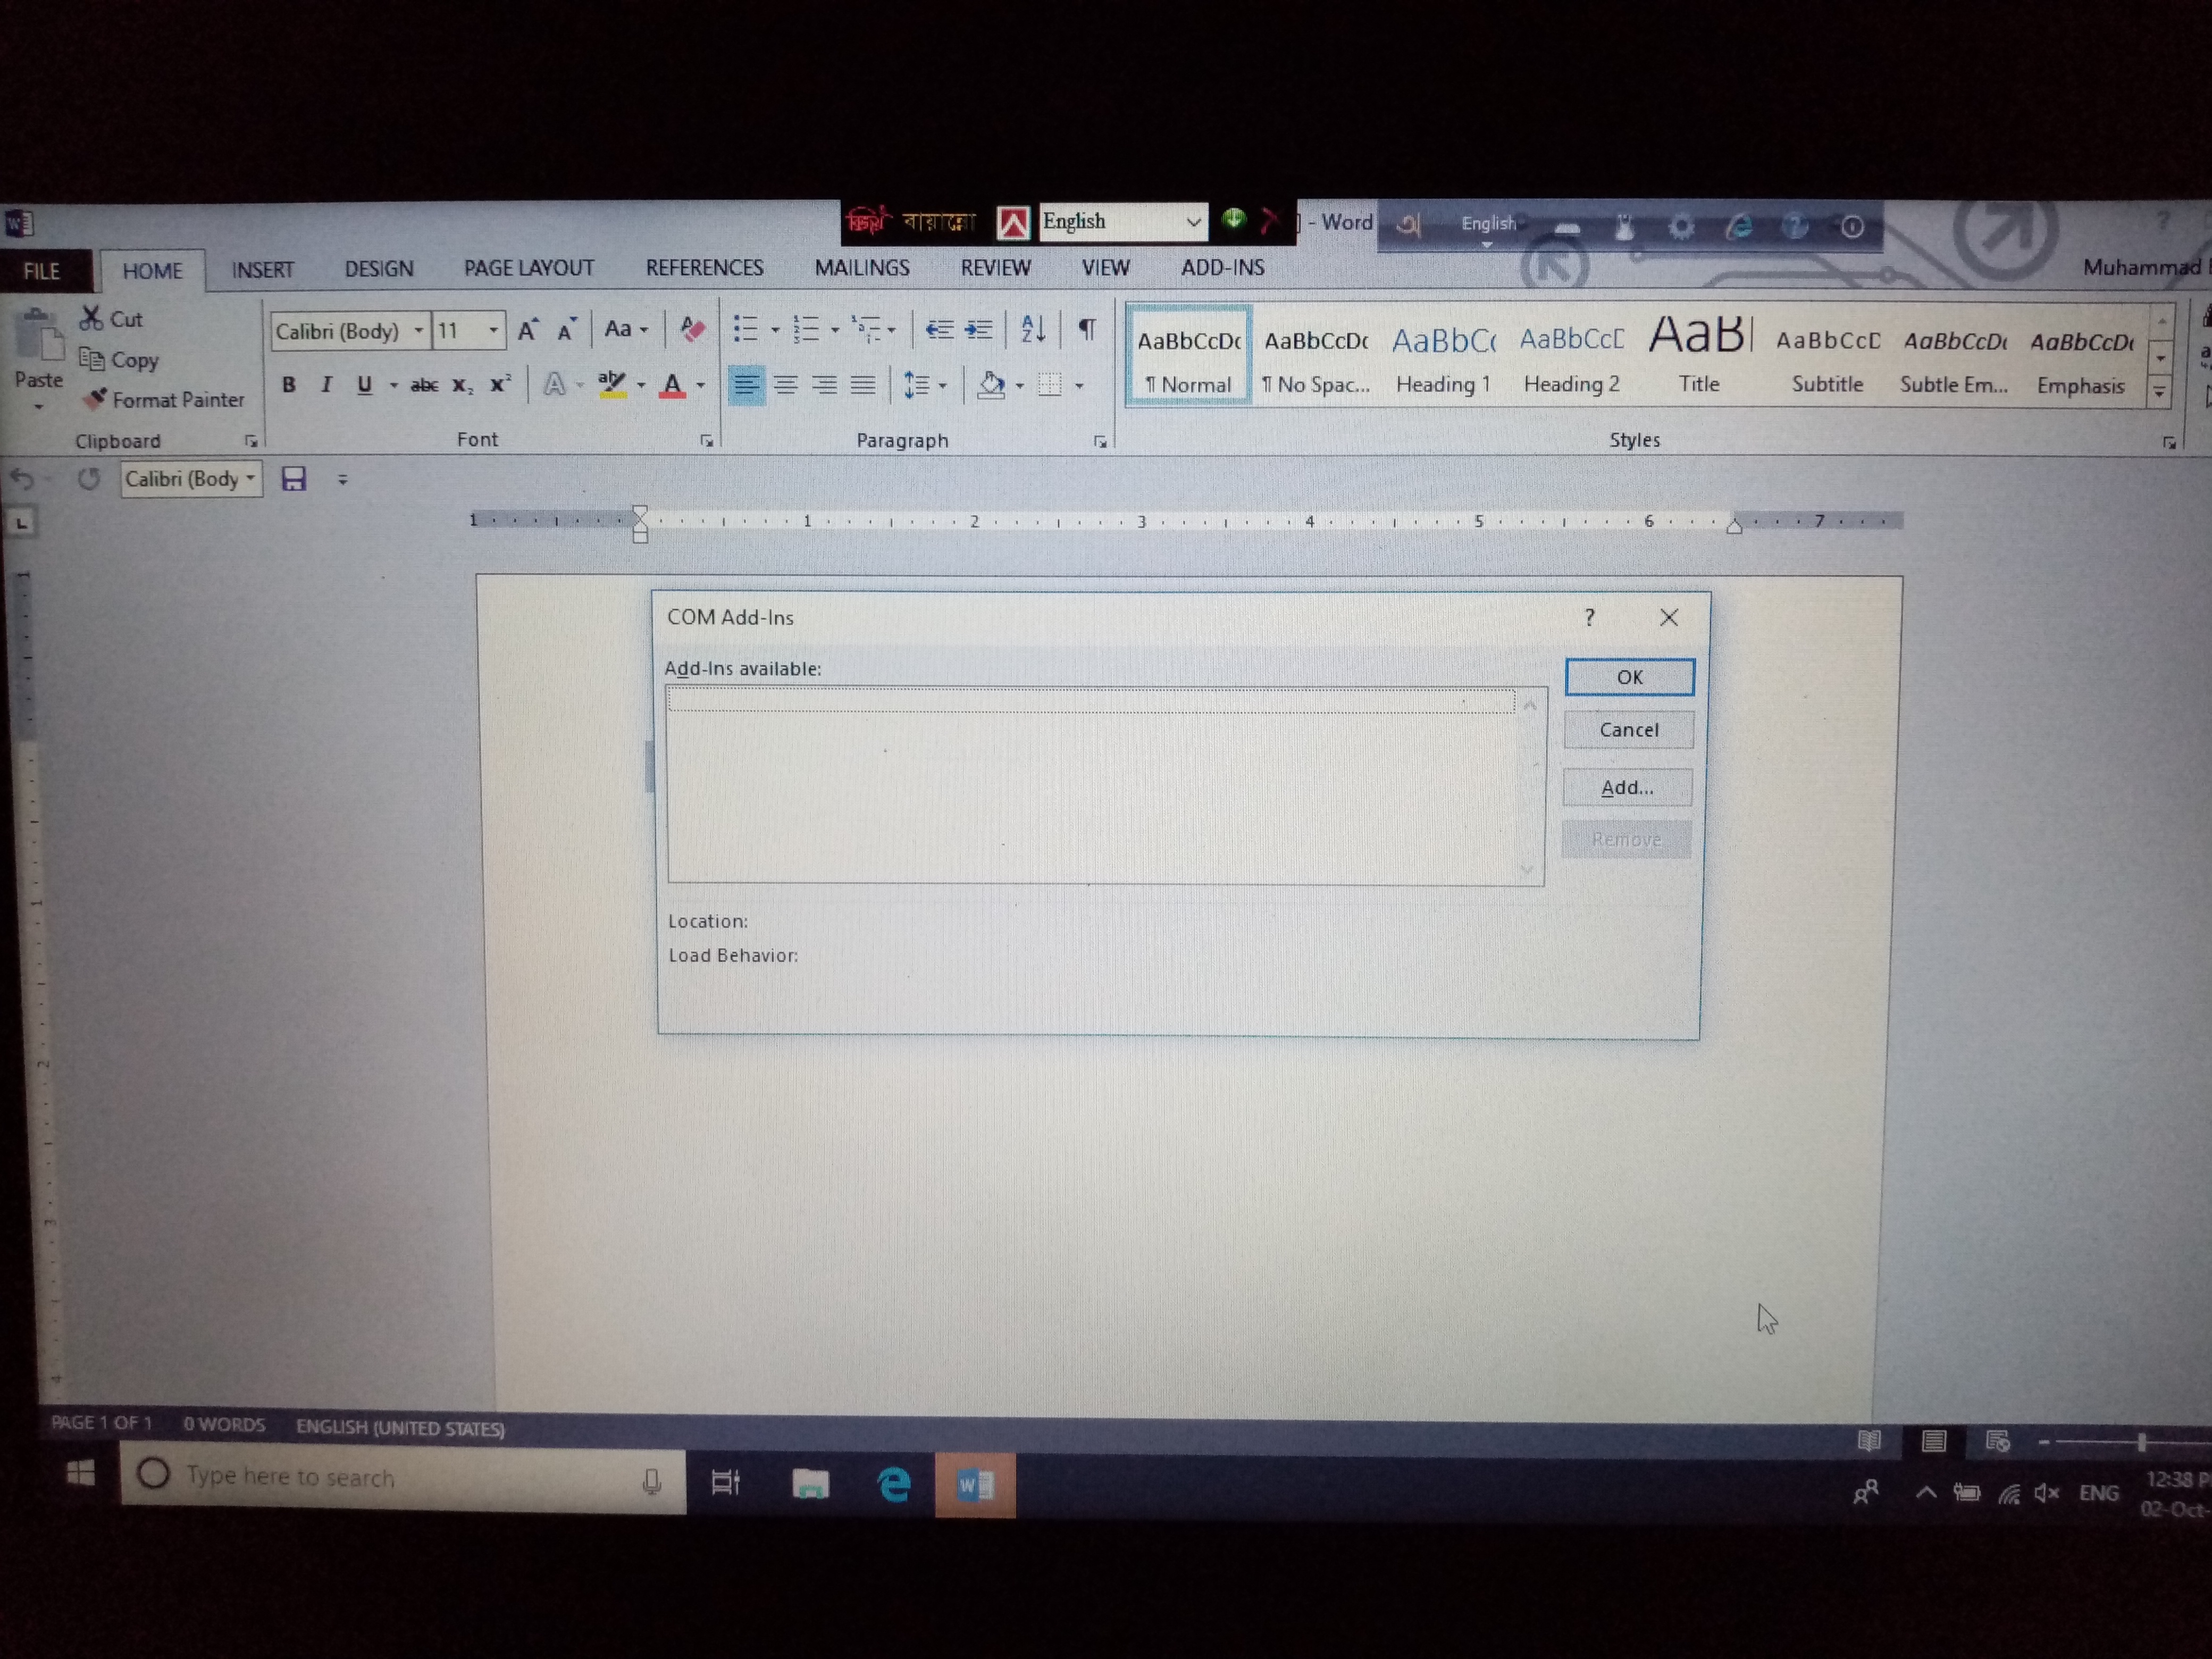Image resolution: width=2212 pixels, height=1659 pixels.
Task: Expand the Calibri (Body) font name dropdown
Action: point(418,330)
